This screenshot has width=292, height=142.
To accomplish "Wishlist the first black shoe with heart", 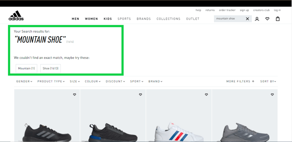I will [74, 94].
